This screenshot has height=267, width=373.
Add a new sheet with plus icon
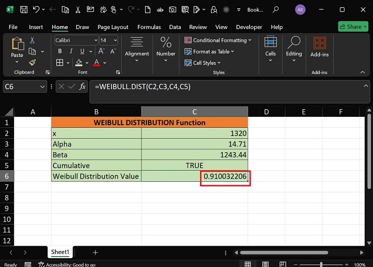point(95,252)
